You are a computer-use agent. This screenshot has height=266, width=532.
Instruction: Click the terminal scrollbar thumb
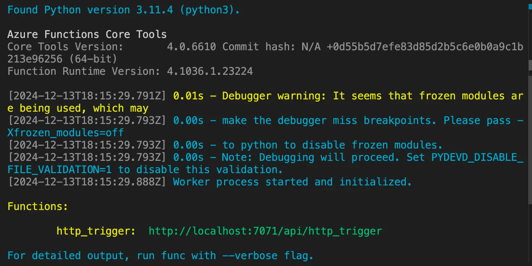point(530,65)
